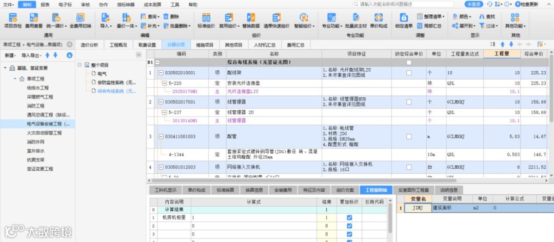Click blue up arrow above table
The height and width of the screenshot is (242, 554).
pyautogui.click(x=502, y=45)
